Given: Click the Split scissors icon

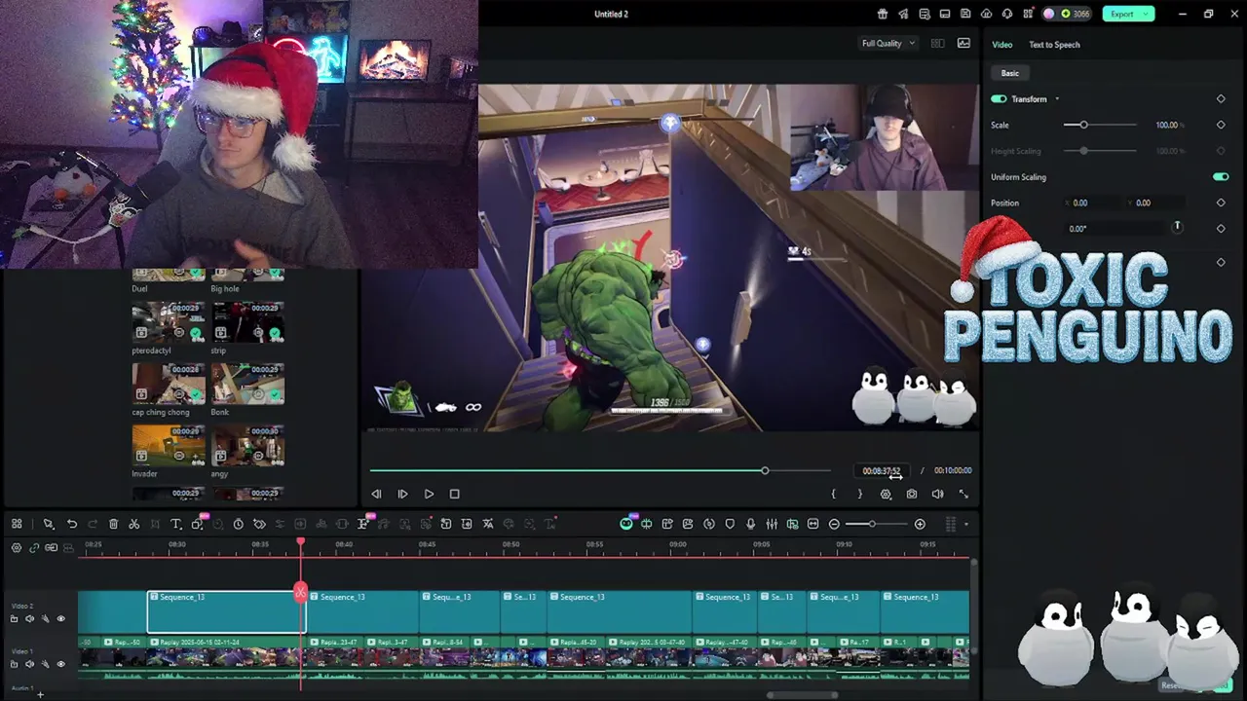Looking at the screenshot, I should point(134,524).
